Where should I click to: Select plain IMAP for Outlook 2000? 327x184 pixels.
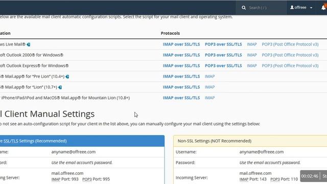[x=252, y=55]
